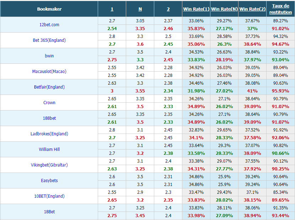The height and width of the screenshot is (220, 295).
Task: Select Betfair red odds value 3
Action: pyautogui.click(x=112, y=91)
